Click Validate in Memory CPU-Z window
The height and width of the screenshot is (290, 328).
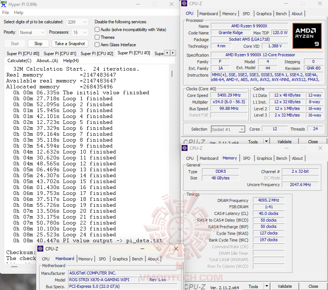click(285, 286)
